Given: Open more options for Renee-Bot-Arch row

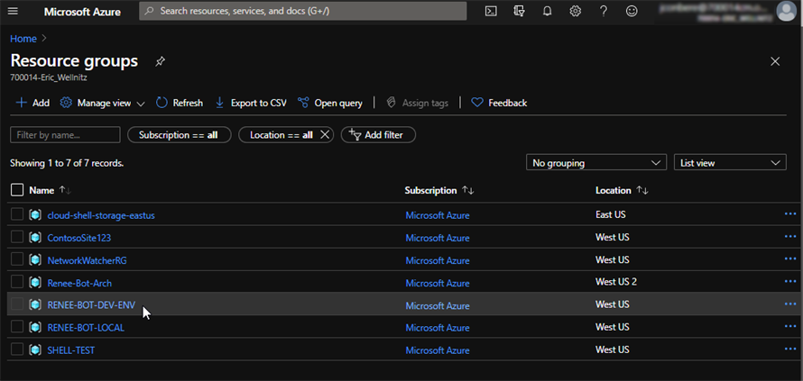Looking at the screenshot, I should click(x=790, y=281).
